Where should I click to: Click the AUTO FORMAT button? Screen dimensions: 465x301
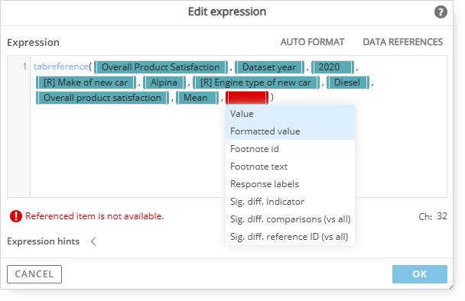pos(312,42)
